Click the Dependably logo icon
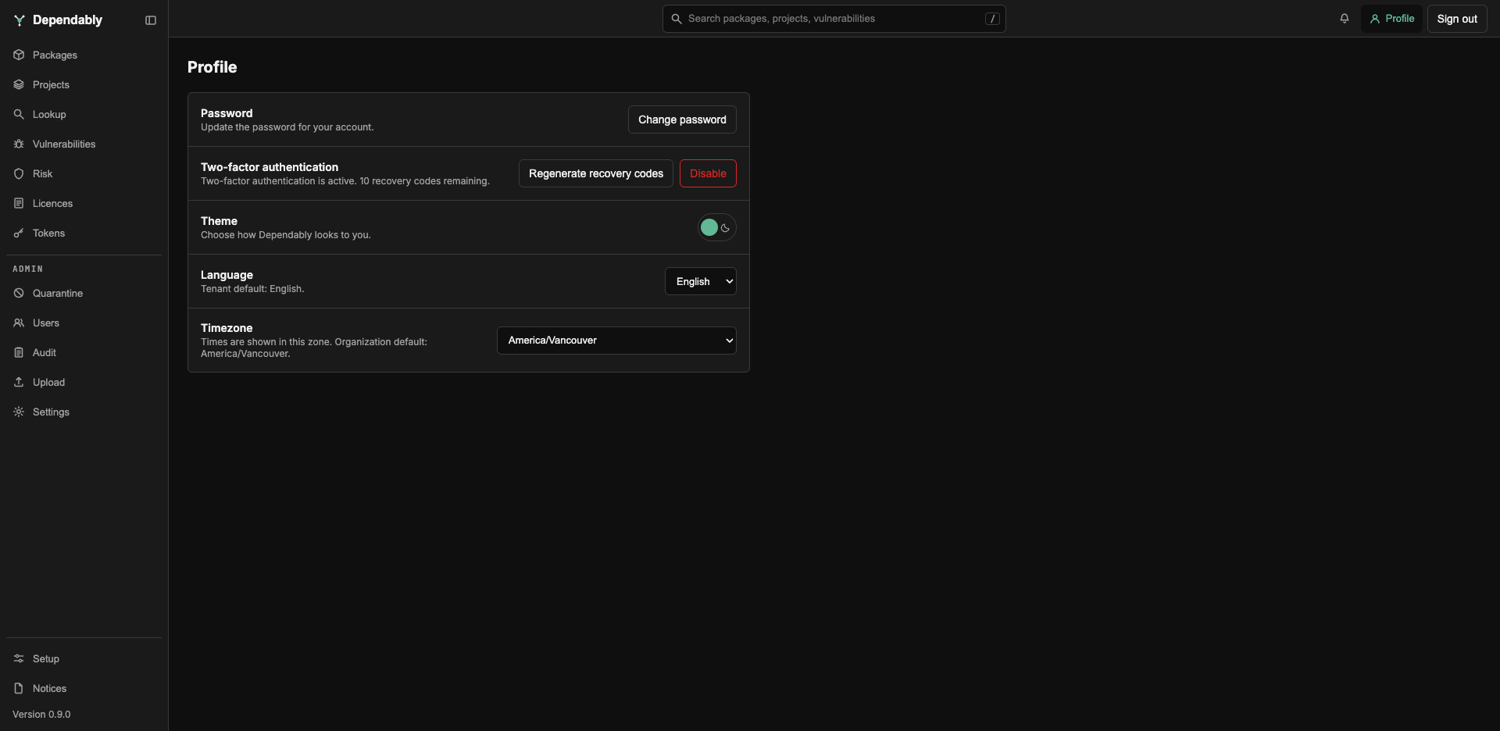This screenshot has height=731, width=1500. tap(20, 20)
